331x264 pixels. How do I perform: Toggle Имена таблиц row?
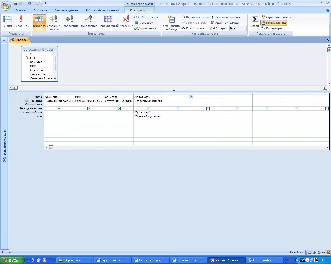point(274,23)
